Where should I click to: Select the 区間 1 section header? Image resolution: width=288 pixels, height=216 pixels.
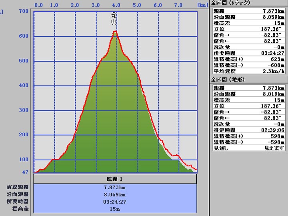pos(115,179)
